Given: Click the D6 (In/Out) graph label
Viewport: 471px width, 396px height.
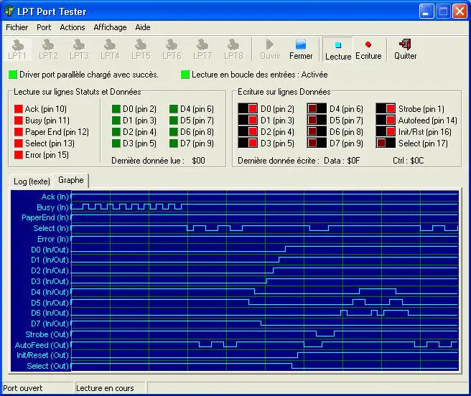Looking at the screenshot, I should click(50, 313).
